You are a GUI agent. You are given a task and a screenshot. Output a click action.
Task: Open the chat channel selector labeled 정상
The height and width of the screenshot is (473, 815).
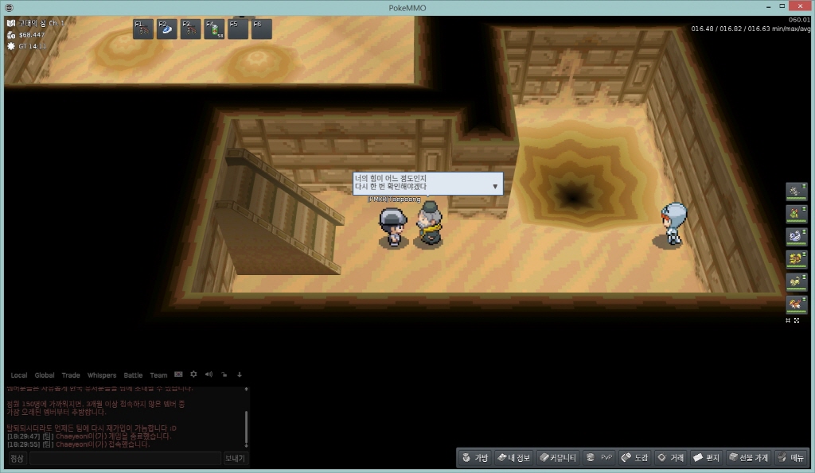17,459
